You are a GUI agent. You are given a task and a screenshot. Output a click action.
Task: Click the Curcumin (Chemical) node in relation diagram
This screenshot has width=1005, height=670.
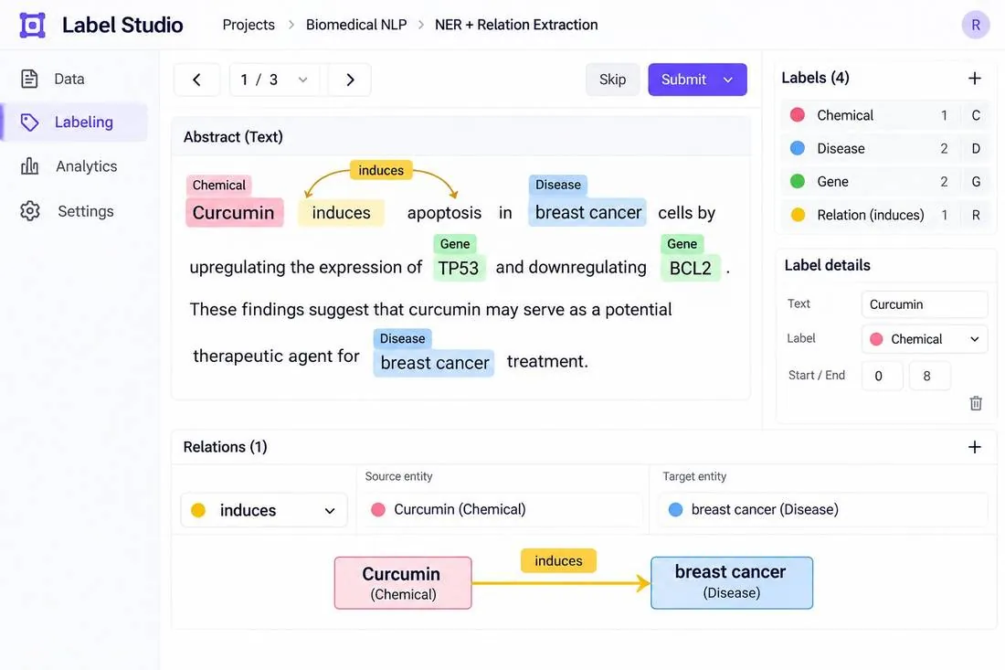(403, 583)
